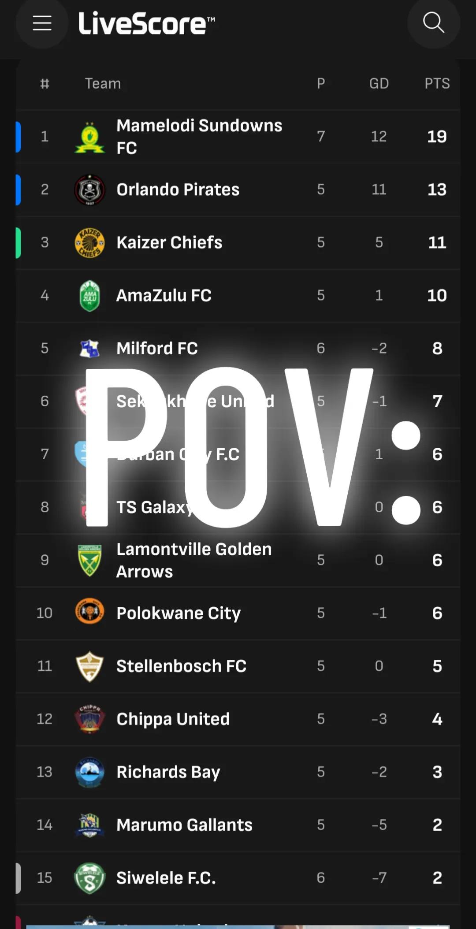Open the hamburger menu
Viewport: 476px width, 929px height.
pos(42,23)
